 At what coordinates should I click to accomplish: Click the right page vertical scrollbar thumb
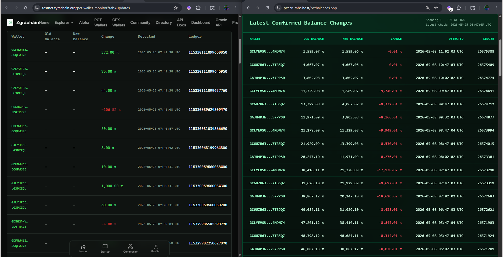click(x=500, y=58)
